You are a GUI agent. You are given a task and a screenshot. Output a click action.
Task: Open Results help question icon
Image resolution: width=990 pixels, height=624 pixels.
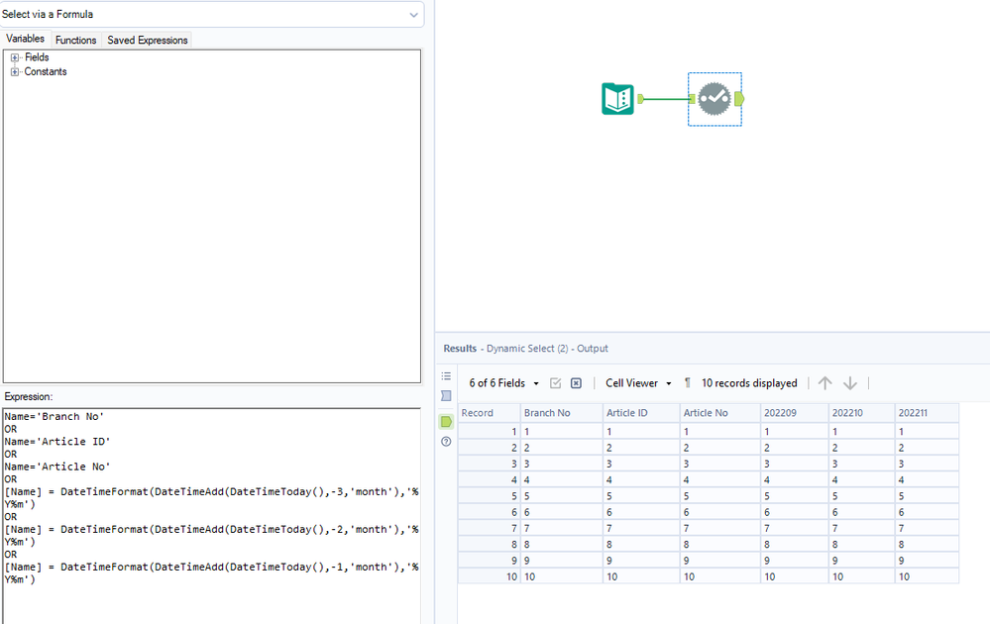click(446, 442)
